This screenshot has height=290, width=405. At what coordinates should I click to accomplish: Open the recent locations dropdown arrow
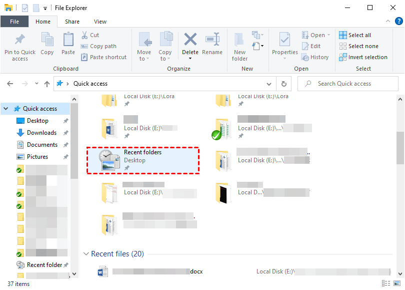point(36,83)
